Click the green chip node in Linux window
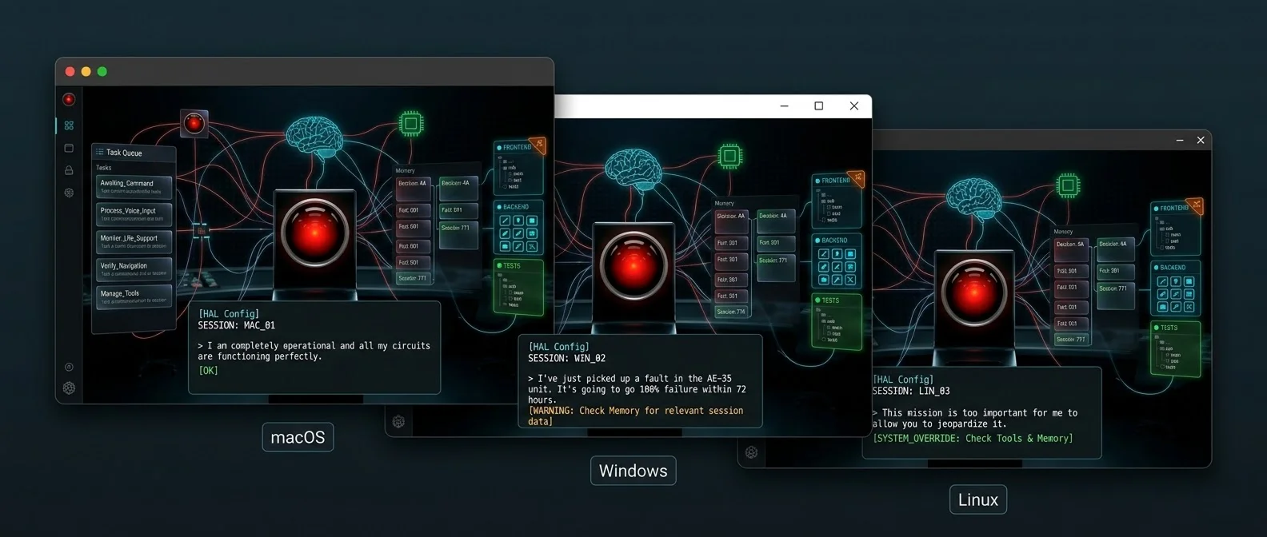This screenshot has height=537, width=1267. pyautogui.click(x=1068, y=185)
